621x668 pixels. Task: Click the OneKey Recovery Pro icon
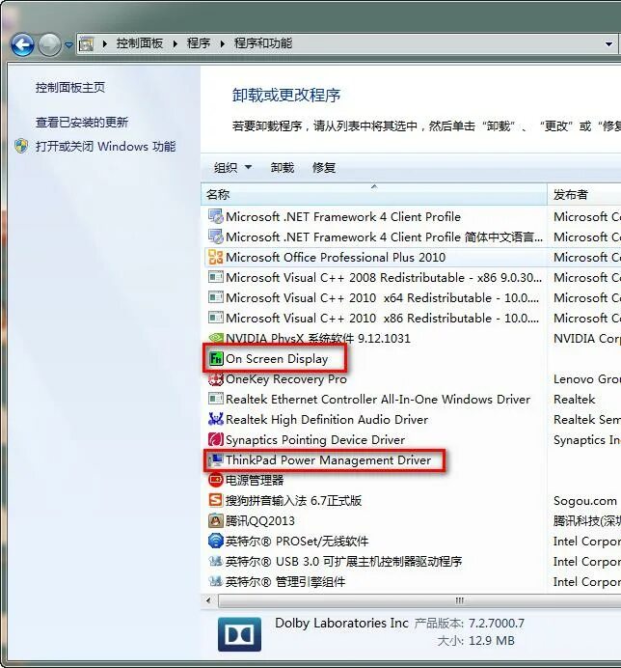pyautogui.click(x=216, y=378)
